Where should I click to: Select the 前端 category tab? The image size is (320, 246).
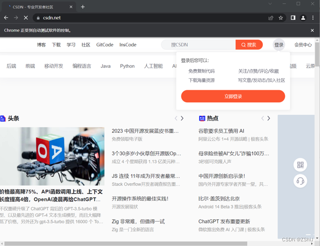(x=30, y=66)
